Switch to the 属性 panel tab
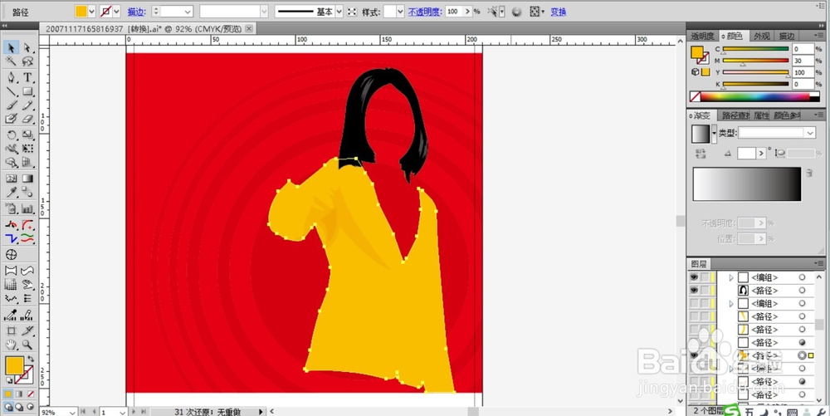The height and width of the screenshot is (416, 830). click(x=761, y=115)
